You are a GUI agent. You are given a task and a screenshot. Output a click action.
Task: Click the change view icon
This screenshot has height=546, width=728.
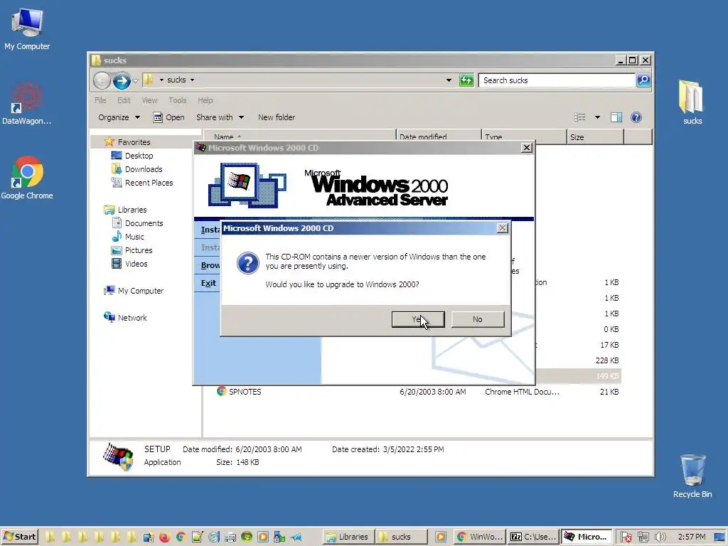(x=580, y=117)
